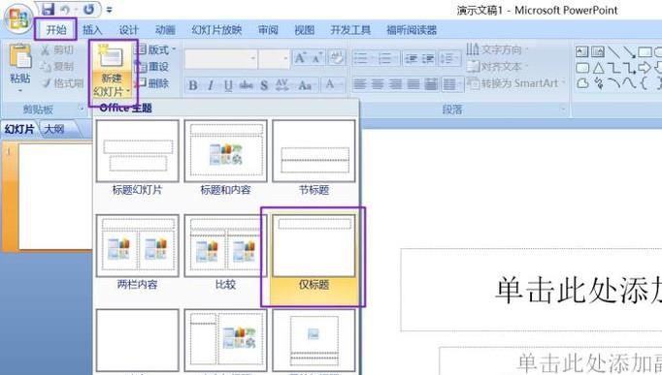662x375 pixels.
Task: Align text left
Action: click(360, 84)
